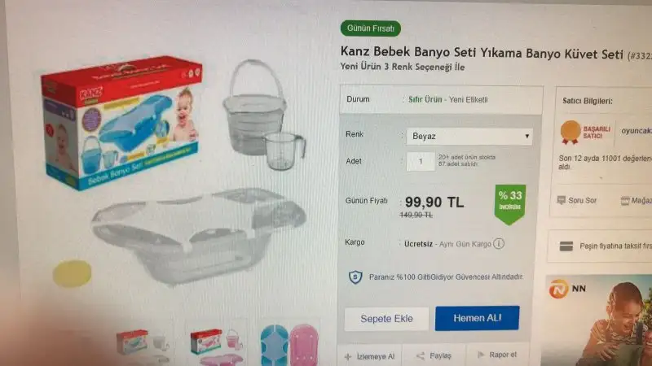Image resolution: width=652 pixels, height=366 pixels.
Task: Click the Başarılı Satıcı medal badge
Action: point(570,132)
